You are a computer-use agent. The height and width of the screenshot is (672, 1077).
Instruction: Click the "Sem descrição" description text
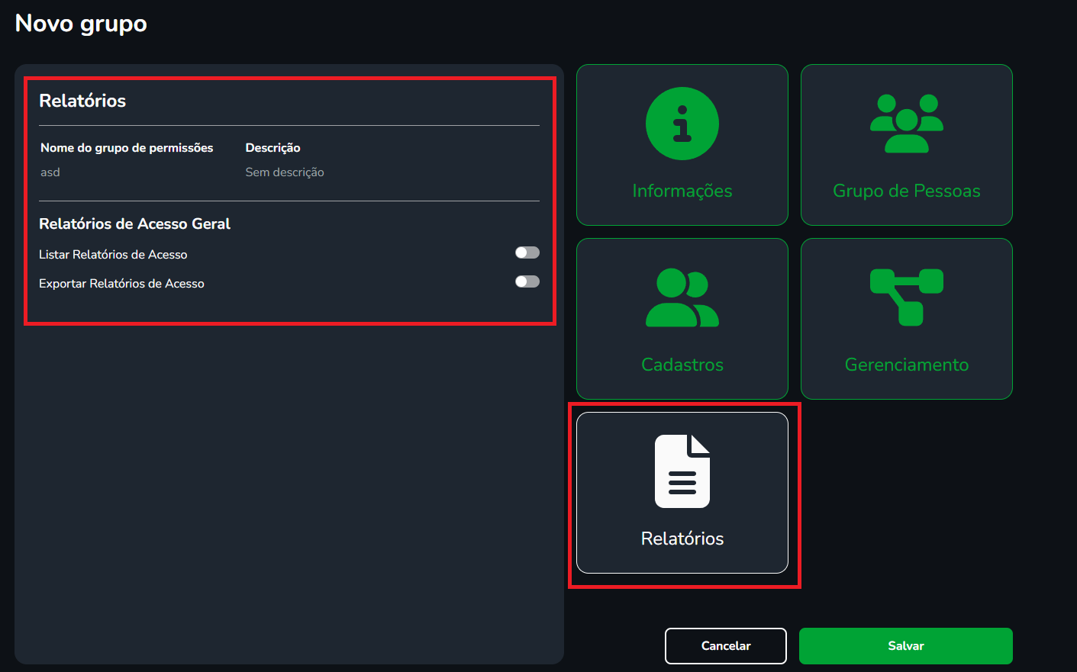click(x=284, y=172)
